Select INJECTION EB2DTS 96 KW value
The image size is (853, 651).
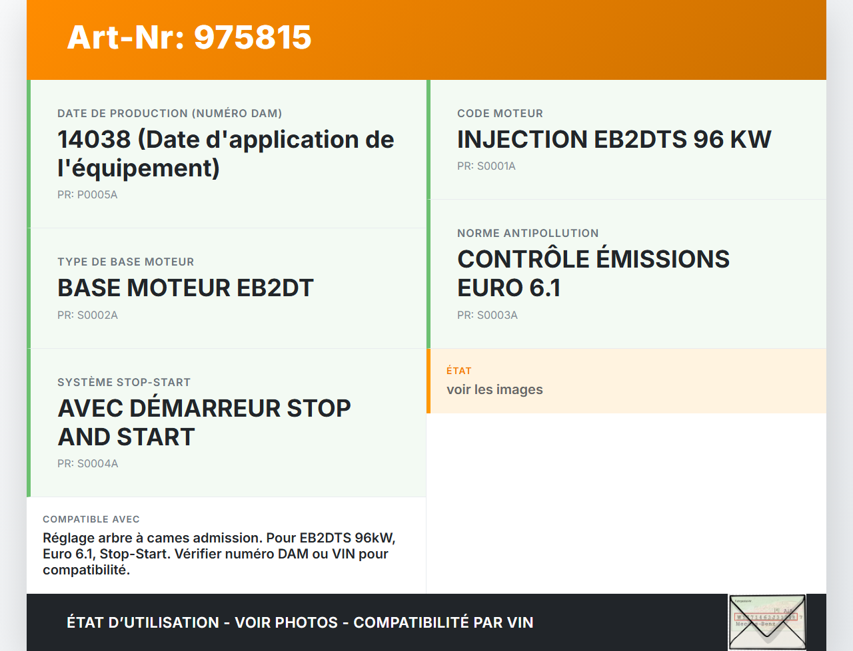[x=614, y=140]
